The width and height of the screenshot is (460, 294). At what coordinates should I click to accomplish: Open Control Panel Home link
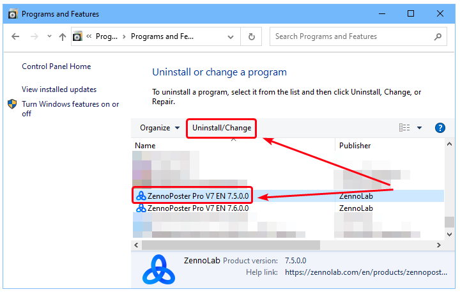tap(56, 66)
